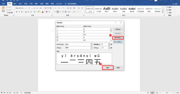Viewport: 180px width, 94px height.
Task: Click Default Readings (默认读音) button
Action: tap(118, 42)
